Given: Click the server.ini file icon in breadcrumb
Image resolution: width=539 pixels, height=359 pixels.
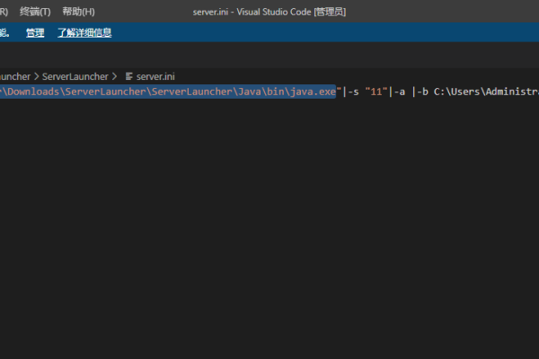Looking at the screenshot, I should [x=128, y=76].
